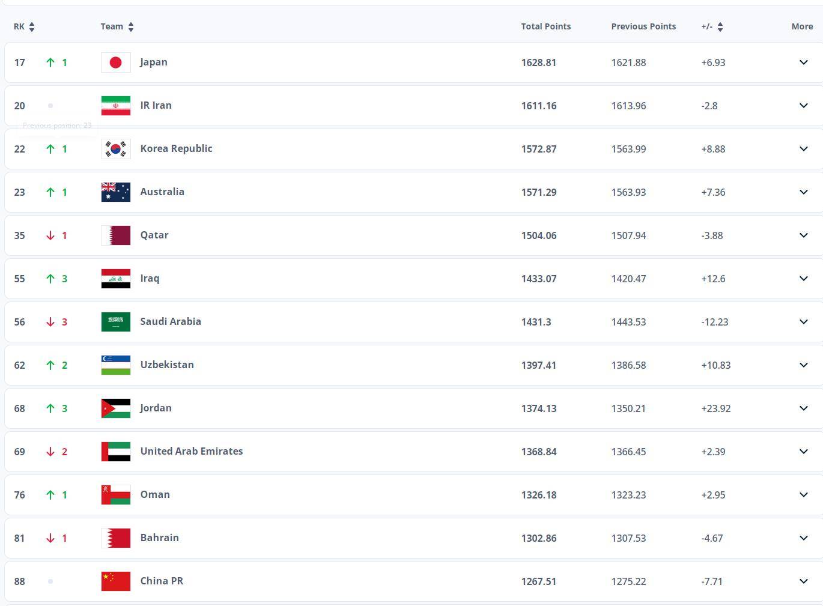Viewport: 823px width, 606px height.
Task: Click the China PR flag icon
Action: click(116, 581)
